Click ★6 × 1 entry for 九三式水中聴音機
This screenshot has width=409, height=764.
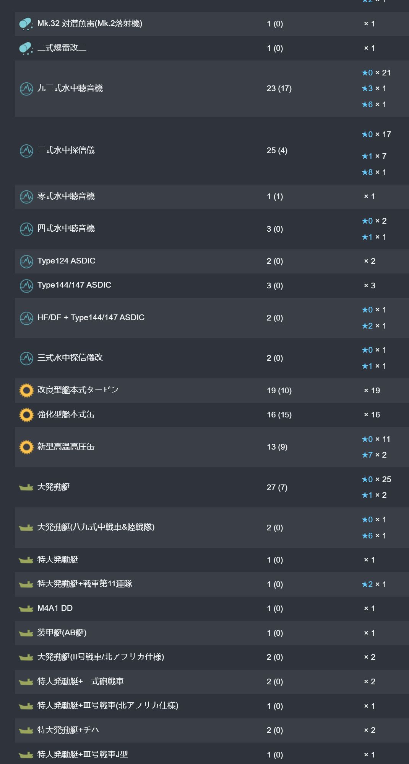pyautogui.click(x=374, y=105)
